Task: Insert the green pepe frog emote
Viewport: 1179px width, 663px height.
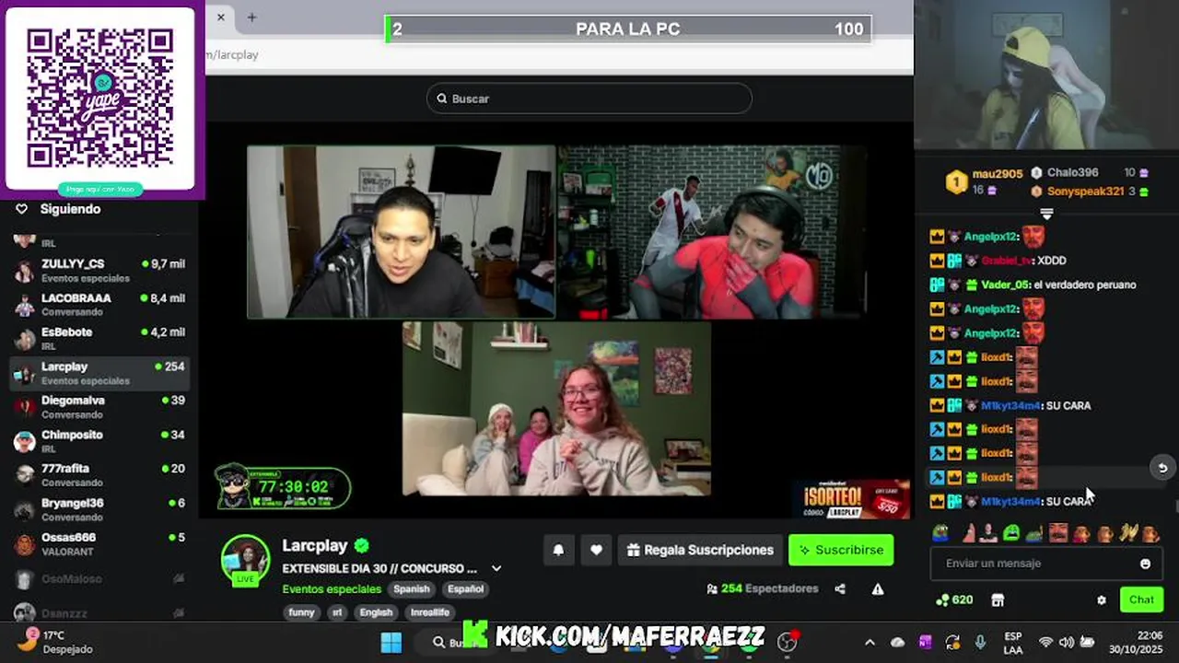Action: [940, 532]
